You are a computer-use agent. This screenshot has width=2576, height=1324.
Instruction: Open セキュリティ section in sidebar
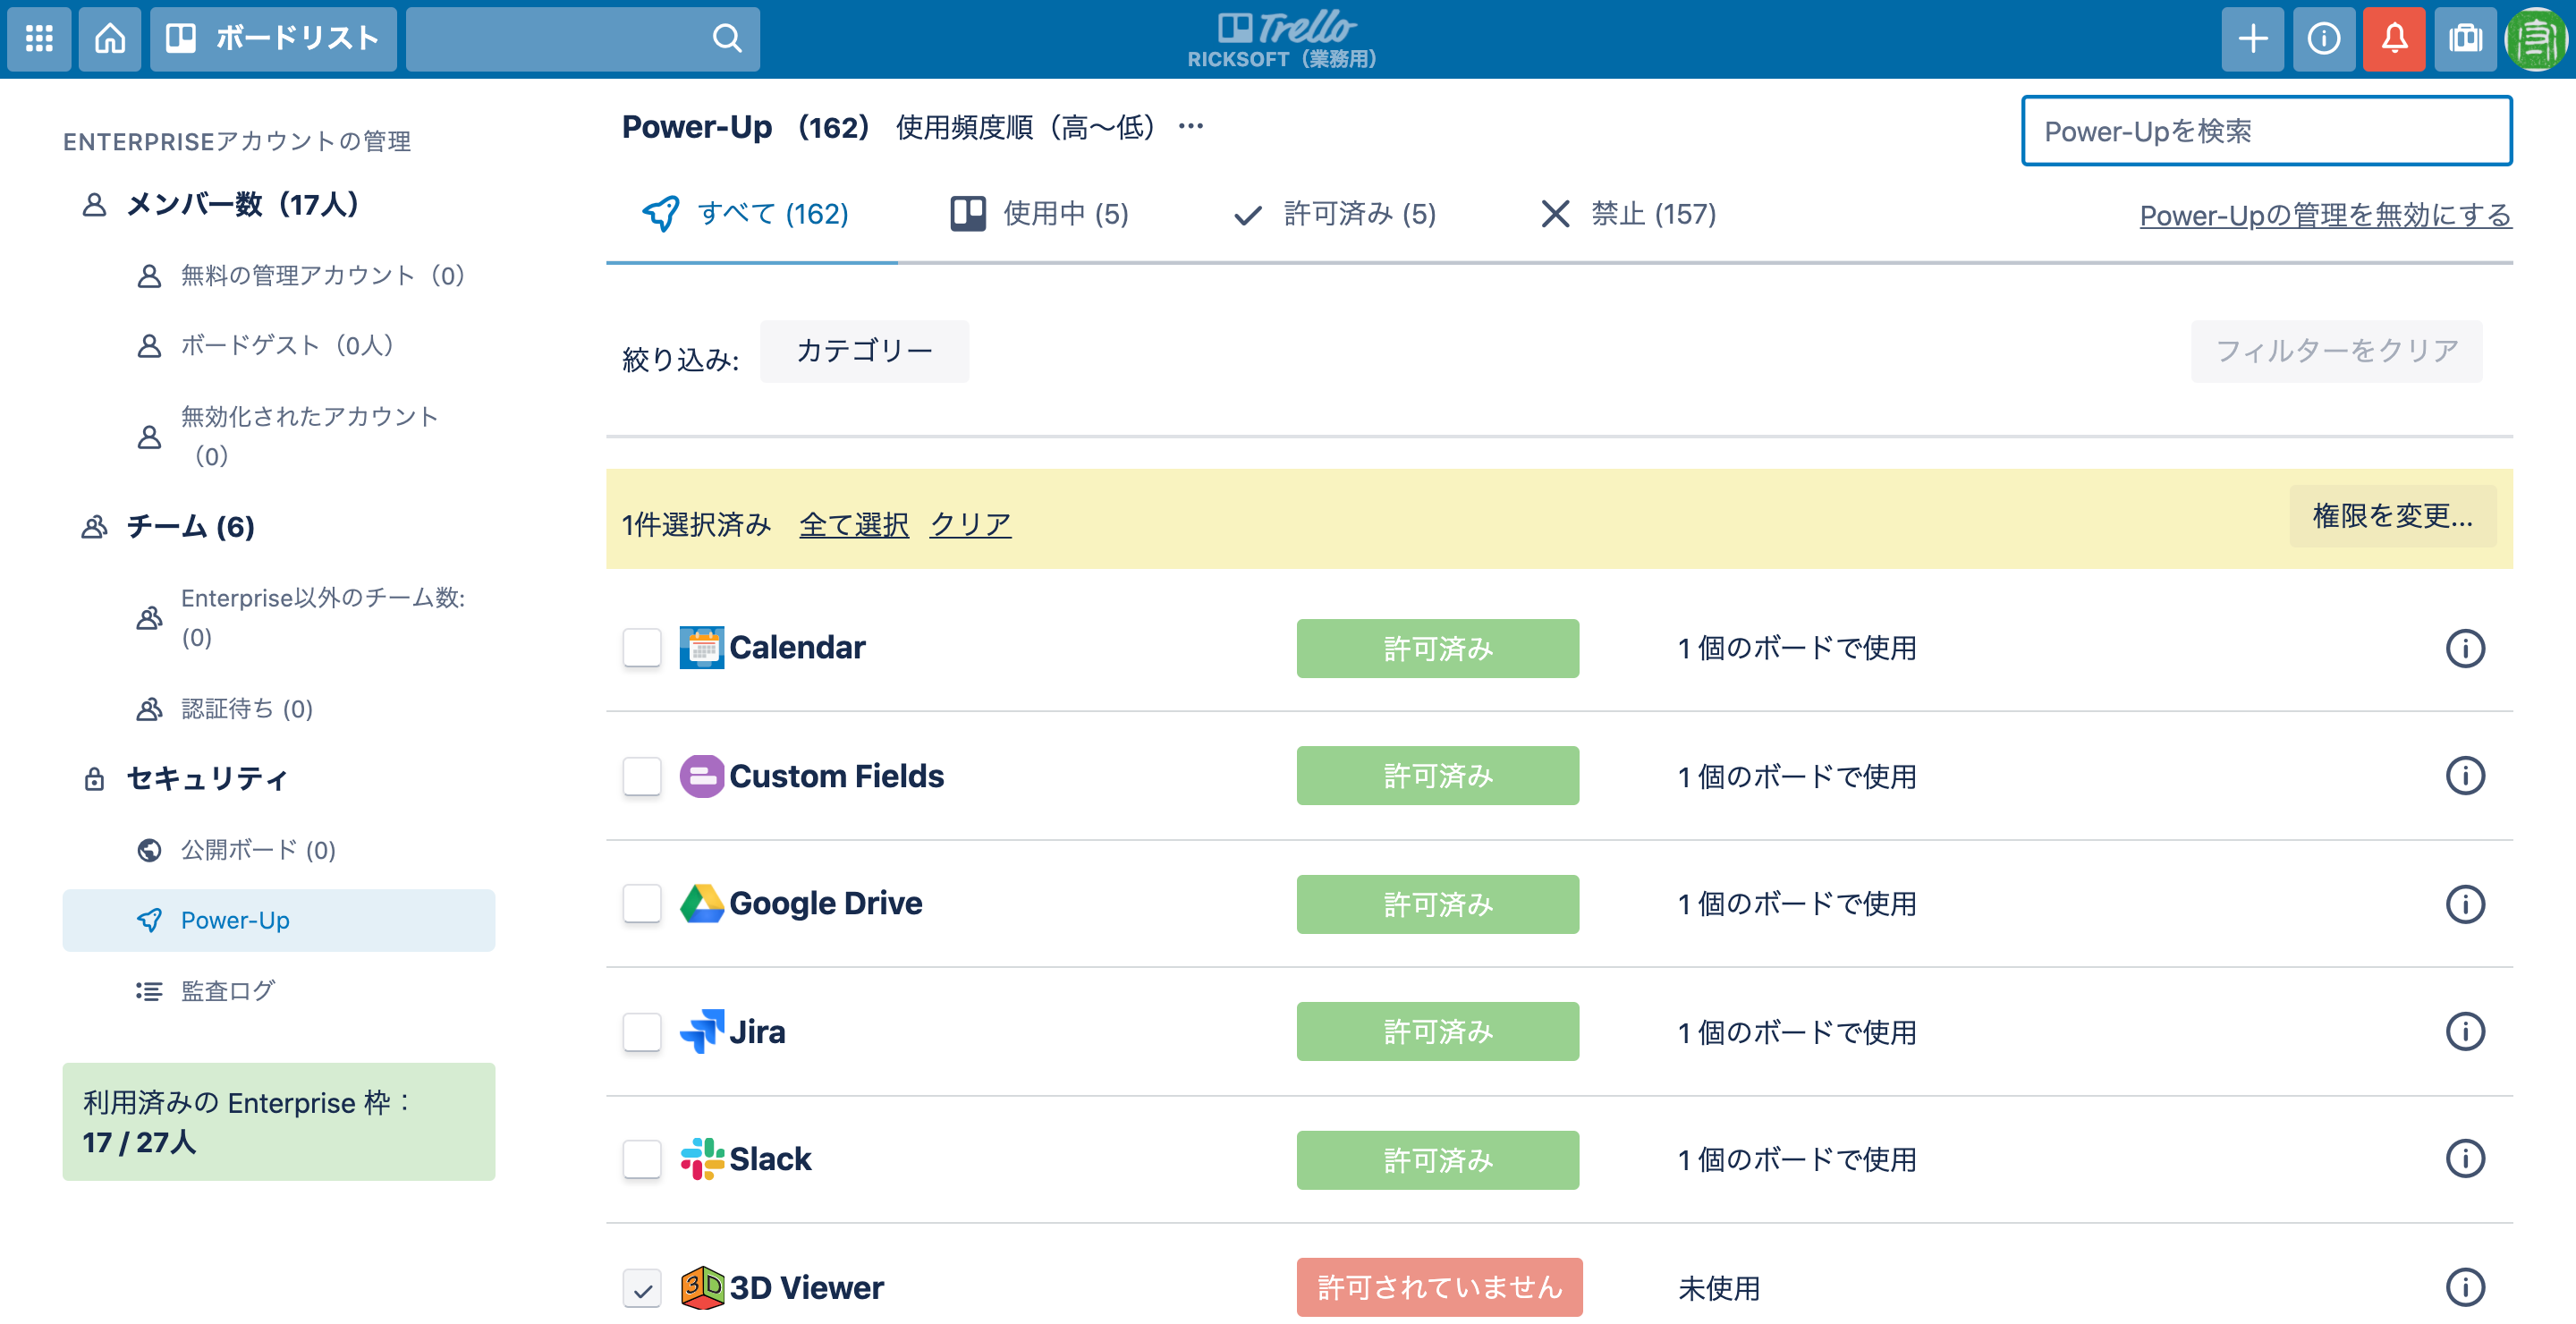[185, 779]
